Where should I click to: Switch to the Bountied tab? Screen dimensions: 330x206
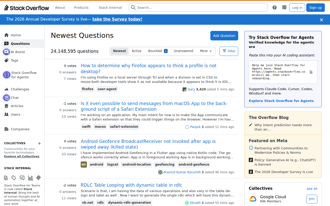(x=158, y=51)
